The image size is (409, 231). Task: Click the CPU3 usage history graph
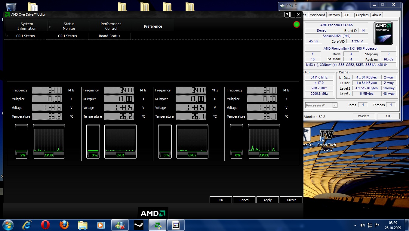point(264,141)
